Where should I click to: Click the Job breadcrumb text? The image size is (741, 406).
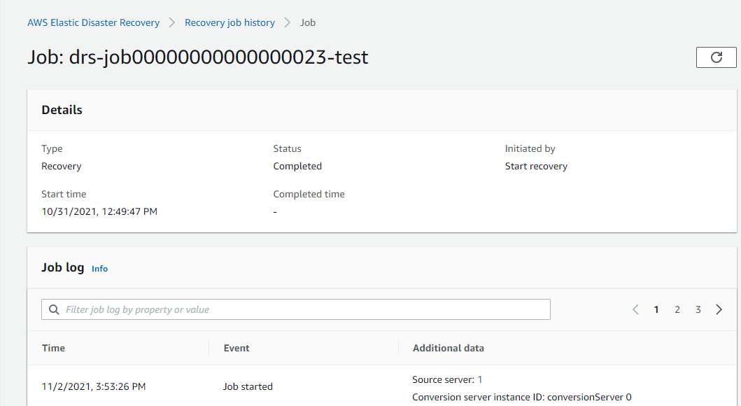[x=308, y=22]
